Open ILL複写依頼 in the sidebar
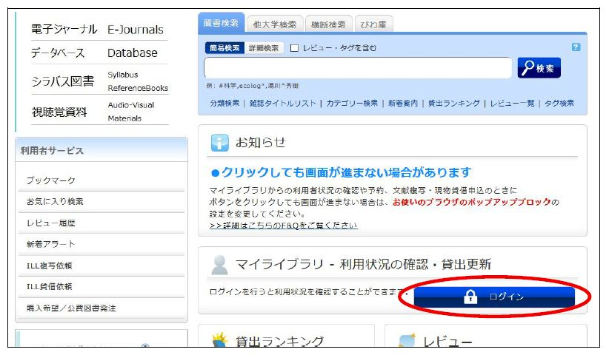This screenshot has height=355, width=609. click(50, 266)
